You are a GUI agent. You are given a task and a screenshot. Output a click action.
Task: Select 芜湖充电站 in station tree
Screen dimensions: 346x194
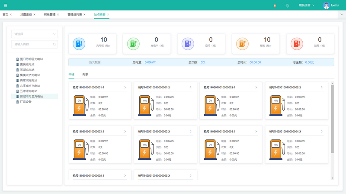(x=27, y=70)
